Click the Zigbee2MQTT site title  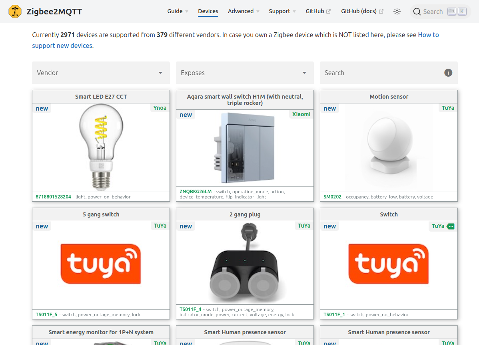(x=54, y=12)
